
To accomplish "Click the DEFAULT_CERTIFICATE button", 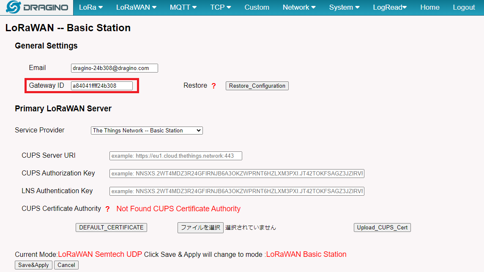I will click(111, 228).
